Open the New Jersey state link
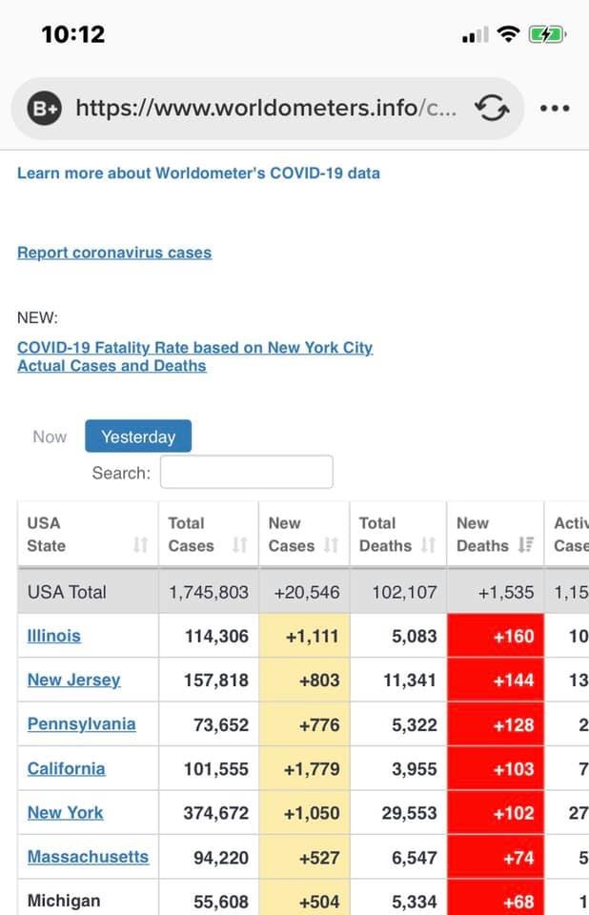Screen dimensions: 589x915 point(74,680)
